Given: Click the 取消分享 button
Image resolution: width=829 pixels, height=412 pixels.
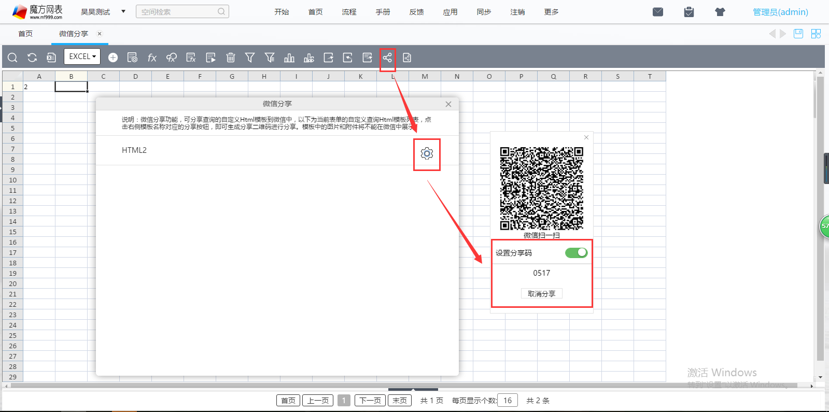Looking at the screenshot, I should pos(541,294).
